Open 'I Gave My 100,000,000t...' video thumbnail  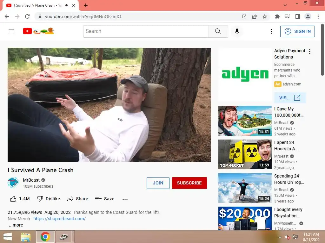[245, 121]
